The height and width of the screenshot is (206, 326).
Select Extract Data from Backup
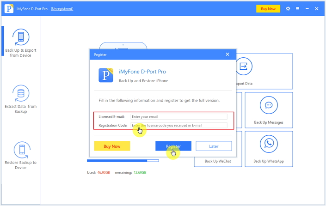[x=21, y=99]
